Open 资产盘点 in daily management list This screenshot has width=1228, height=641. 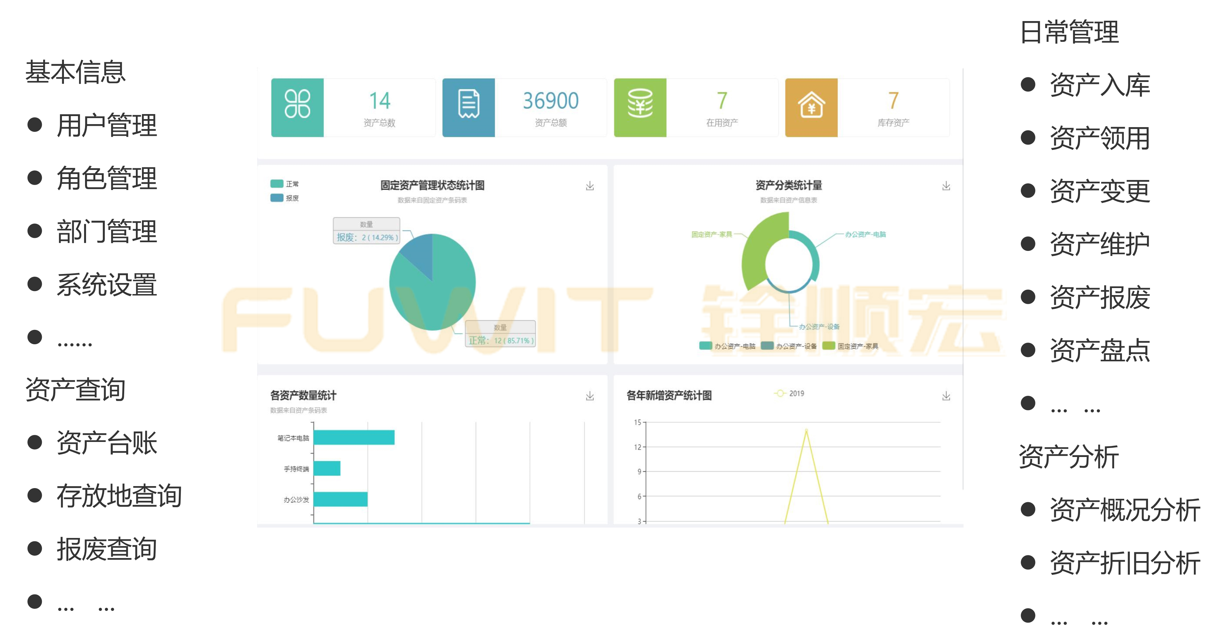click(1099, 351)
